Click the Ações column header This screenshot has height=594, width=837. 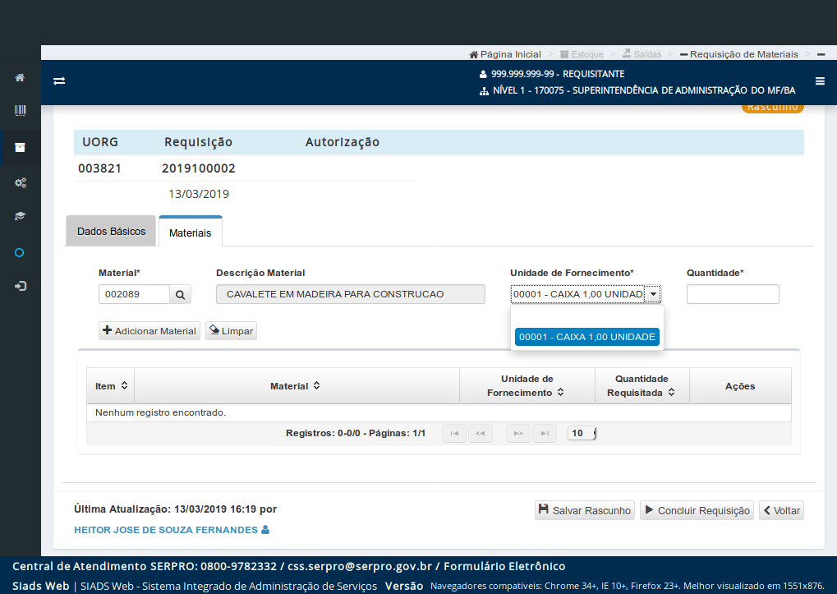(x=740, y=386)
